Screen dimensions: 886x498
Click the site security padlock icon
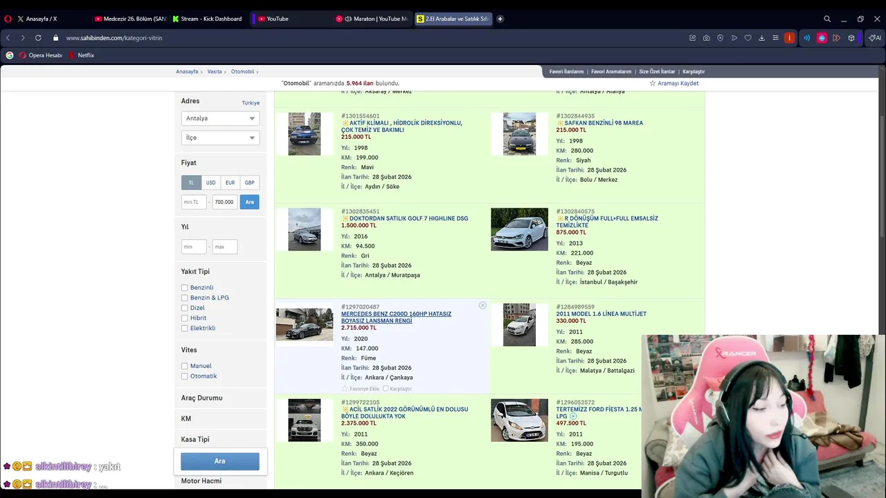pyautogui.click(x=57, y=38)
